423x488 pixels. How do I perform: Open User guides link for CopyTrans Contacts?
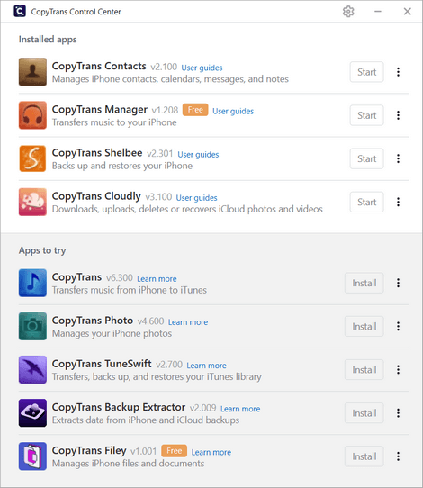(x=202, y=68)
